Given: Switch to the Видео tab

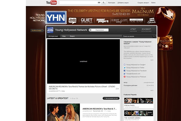Looking at the screenshot, I should pyautogui.click(x=72, y=36).
